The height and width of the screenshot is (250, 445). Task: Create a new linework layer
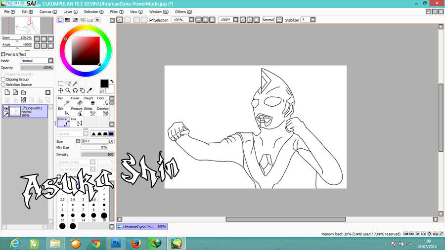(x=15, y=92)
